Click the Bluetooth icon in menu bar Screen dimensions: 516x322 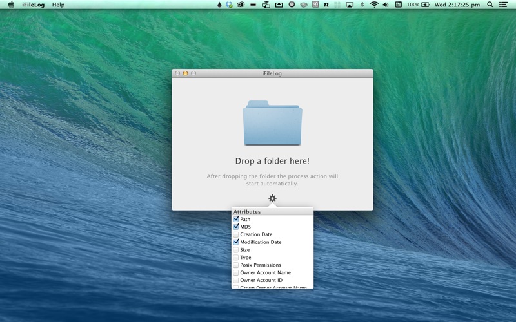tap(362, 5)
